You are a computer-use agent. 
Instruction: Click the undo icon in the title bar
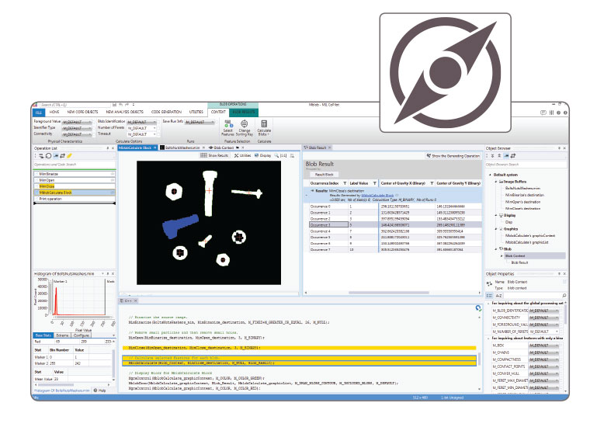tap(120, 105)
